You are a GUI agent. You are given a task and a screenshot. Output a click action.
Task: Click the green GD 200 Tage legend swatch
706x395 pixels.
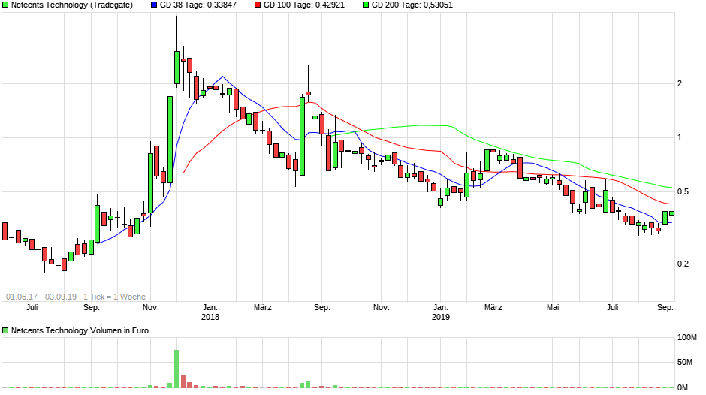(x=366, y=5)
